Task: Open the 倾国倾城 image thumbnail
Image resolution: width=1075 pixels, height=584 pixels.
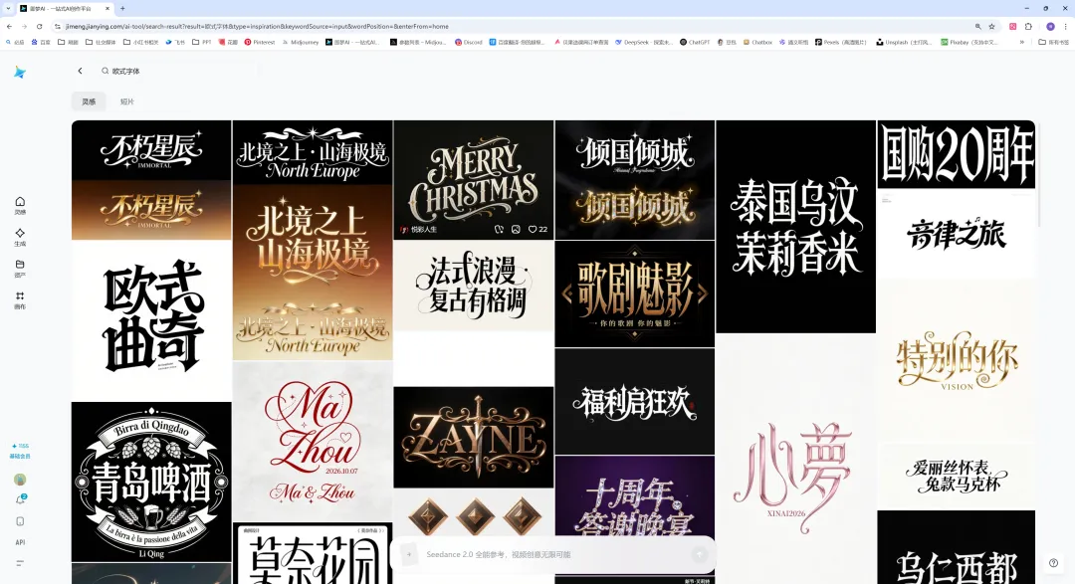Action: 635,180
